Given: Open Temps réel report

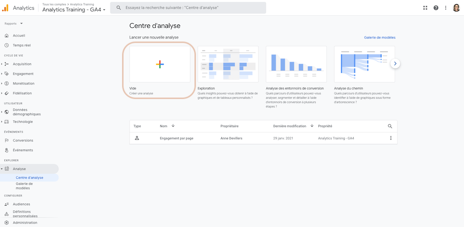Looking at the screenshot, I should pos(22,45).
